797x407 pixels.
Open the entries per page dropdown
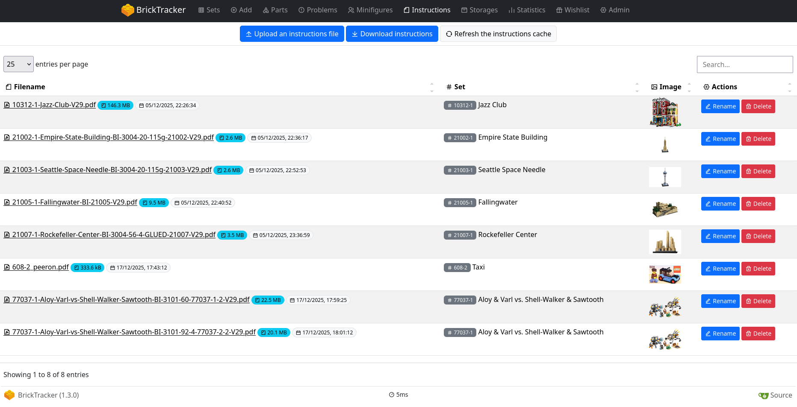18,64
